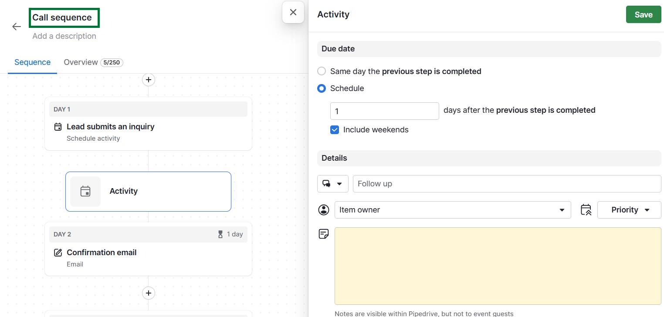Go back using the left arrow icon
The image size is (664, 317).
(17, 27)
